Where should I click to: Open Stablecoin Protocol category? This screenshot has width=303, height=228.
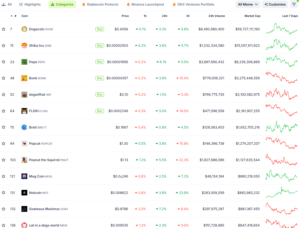[x=100, y=4]
